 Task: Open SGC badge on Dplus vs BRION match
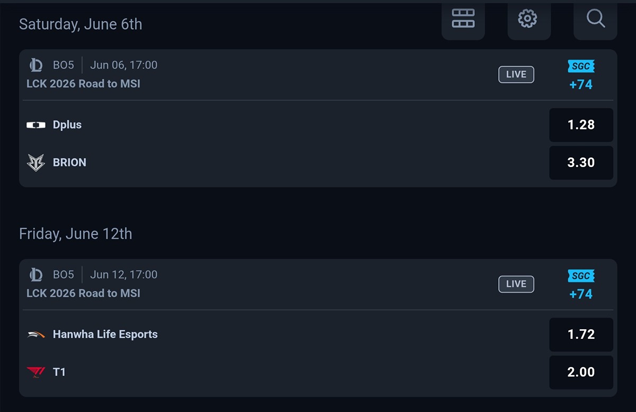(x=581, y=66)
